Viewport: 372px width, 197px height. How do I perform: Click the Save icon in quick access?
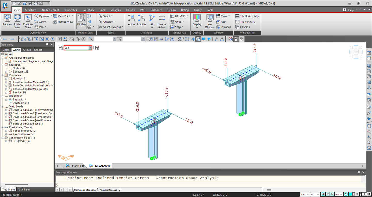30,3
